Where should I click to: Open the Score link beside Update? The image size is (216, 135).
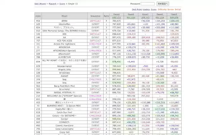(x=154, y=9)
